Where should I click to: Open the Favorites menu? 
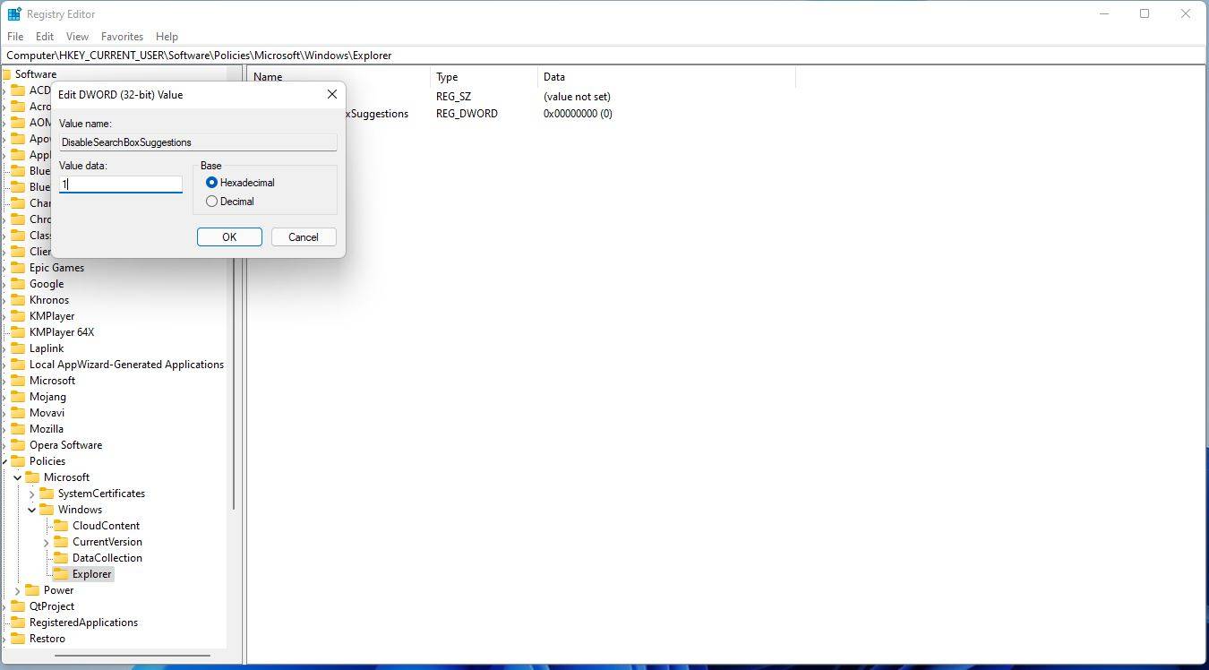coord(122,36)
